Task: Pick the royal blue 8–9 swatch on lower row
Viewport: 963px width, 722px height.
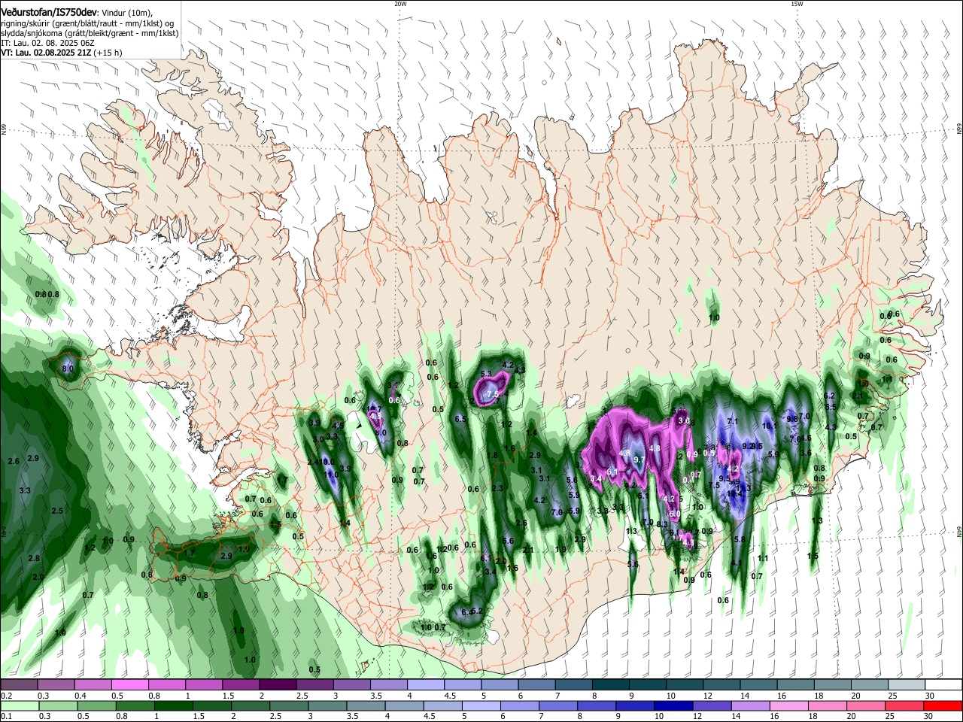Action: pos(595,705)
